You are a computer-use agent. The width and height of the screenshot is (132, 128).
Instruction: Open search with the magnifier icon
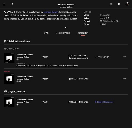point(119,4)
